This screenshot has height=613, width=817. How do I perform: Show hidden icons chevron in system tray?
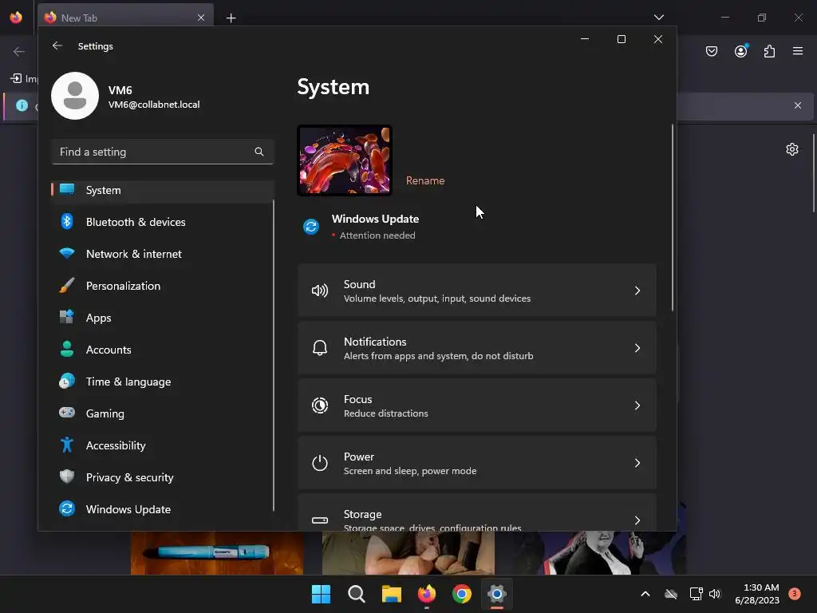click(x=645, y=594)
